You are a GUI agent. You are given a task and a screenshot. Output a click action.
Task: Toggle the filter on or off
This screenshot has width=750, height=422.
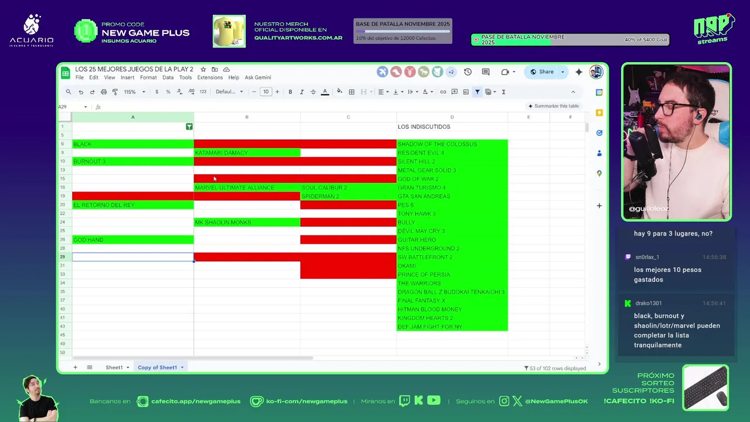point(478,92)
